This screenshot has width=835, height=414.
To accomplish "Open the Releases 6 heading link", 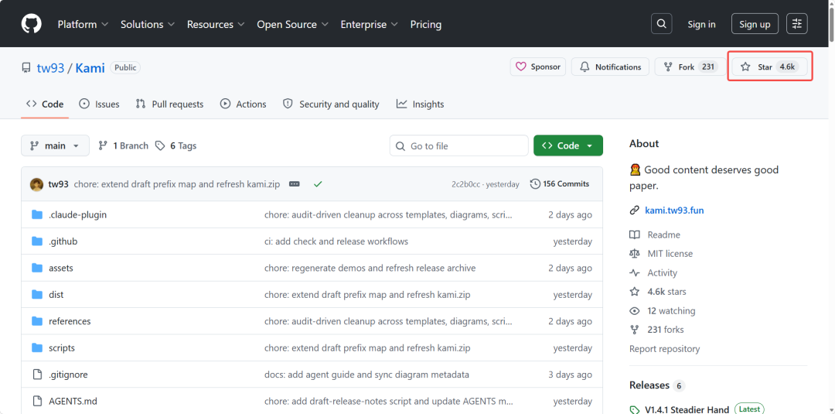I will coord(656,385).
